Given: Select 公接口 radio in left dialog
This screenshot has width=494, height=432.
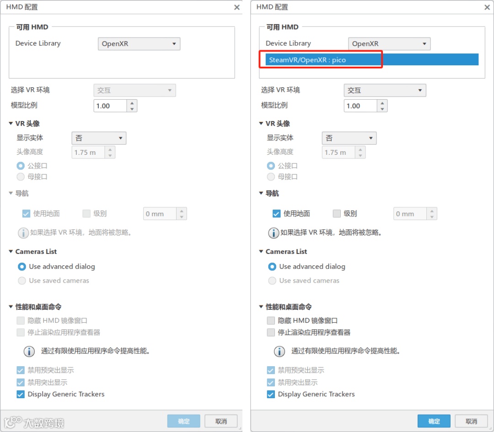Looking at the screenshot, I should [21, 165].
